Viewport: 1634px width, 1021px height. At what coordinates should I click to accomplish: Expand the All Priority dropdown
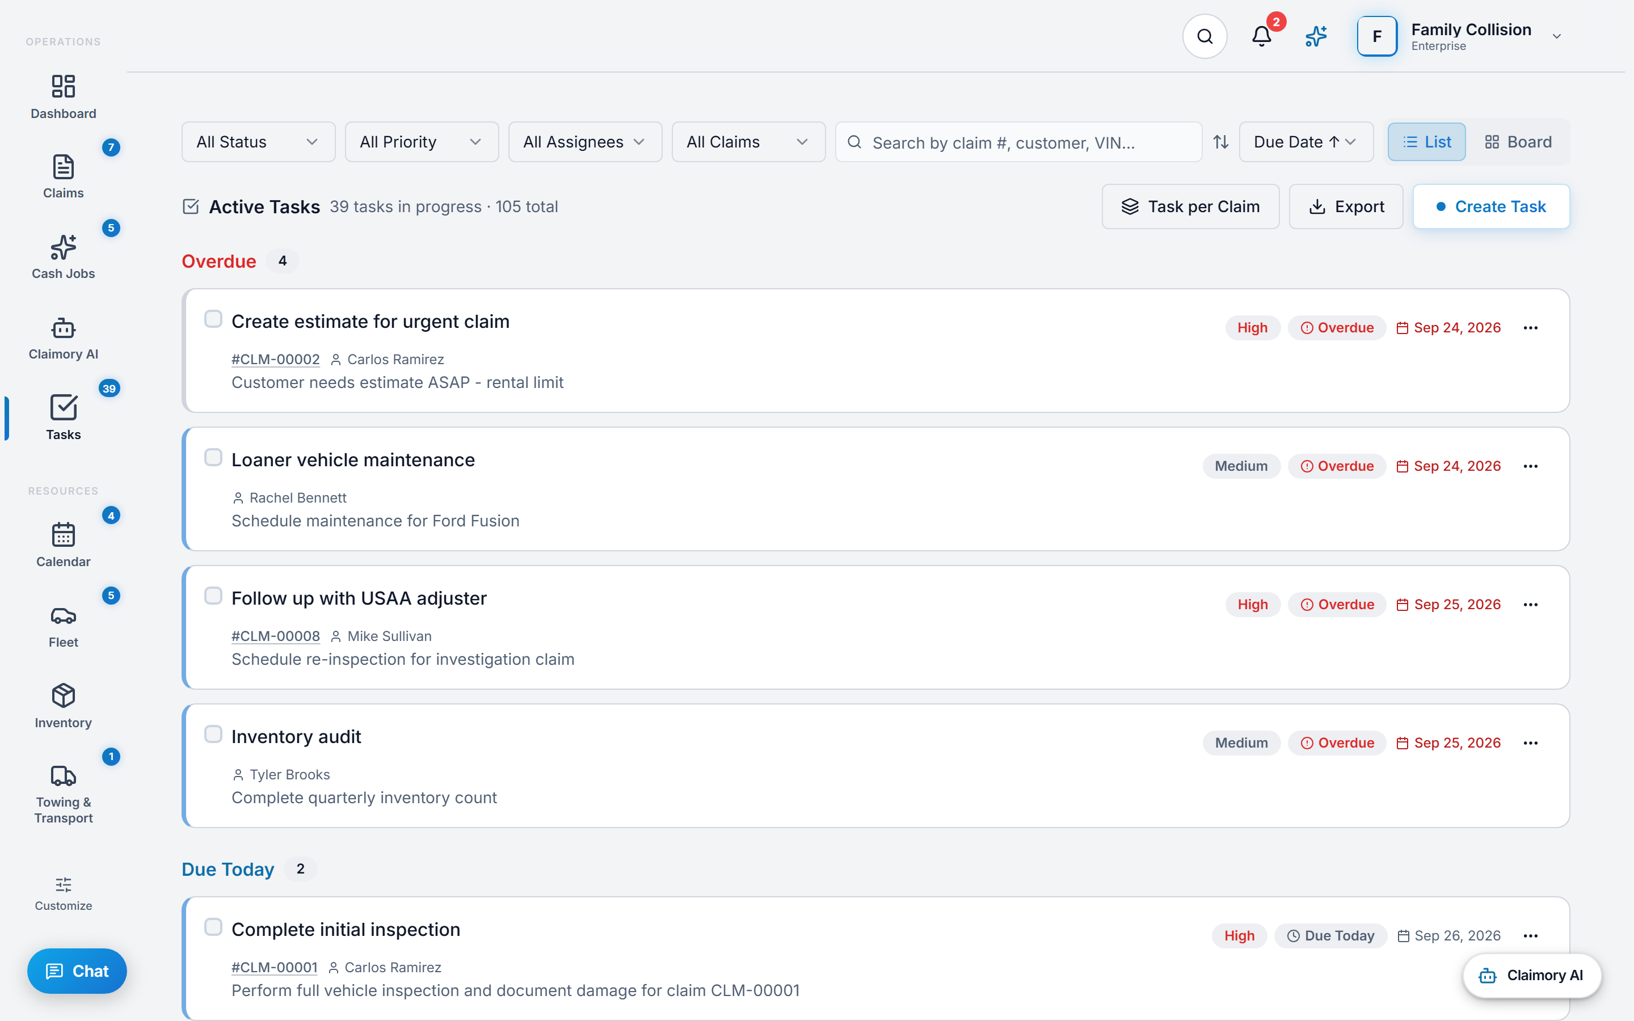pyautogui.click(x=422, y=142)
